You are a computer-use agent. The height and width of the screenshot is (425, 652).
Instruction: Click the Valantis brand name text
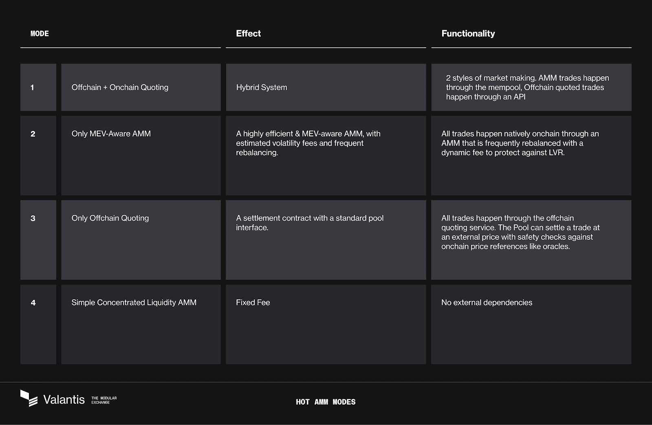pos(64,400)
